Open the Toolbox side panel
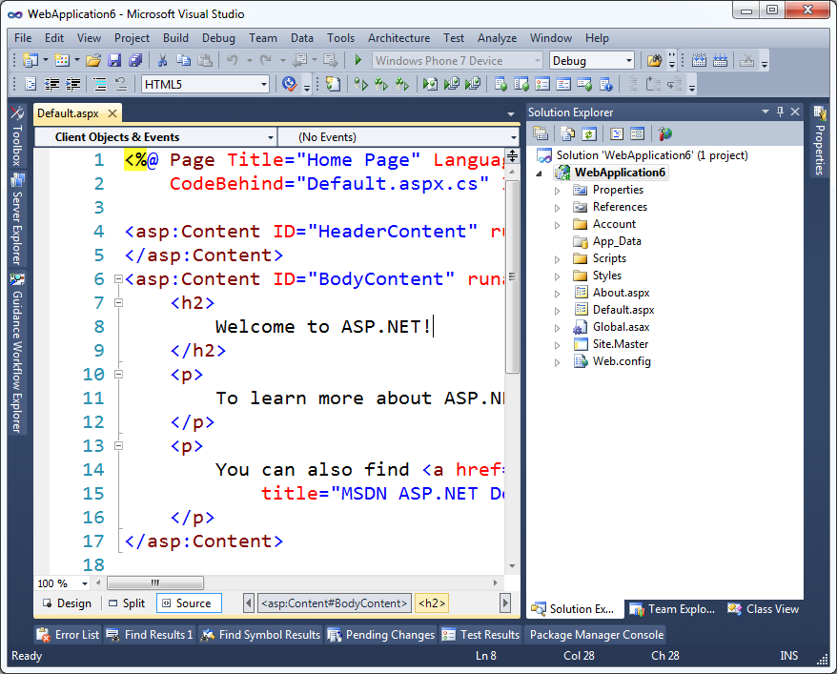 pyautogui.click(x=17, y=136)
